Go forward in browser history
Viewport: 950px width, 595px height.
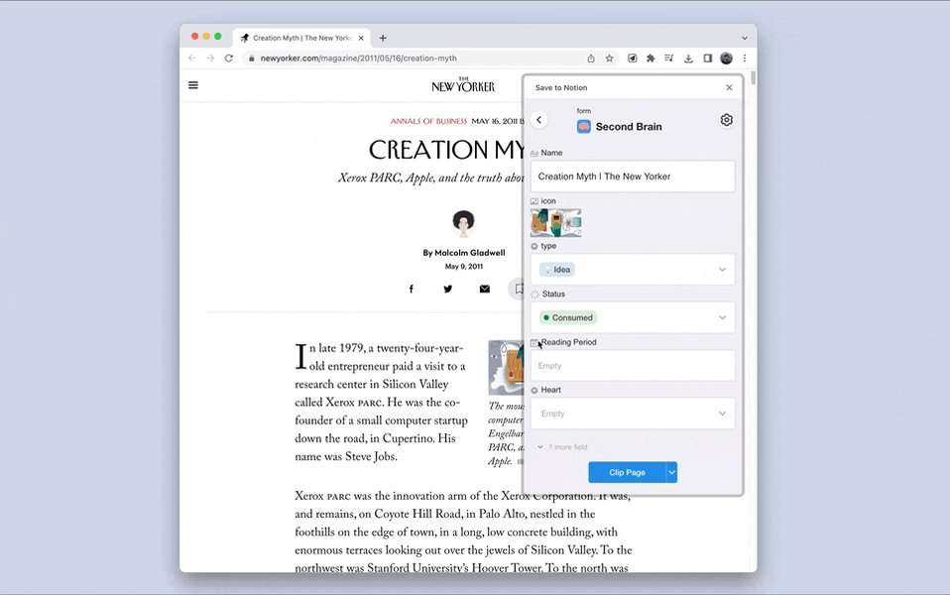(x=210, y=59)
